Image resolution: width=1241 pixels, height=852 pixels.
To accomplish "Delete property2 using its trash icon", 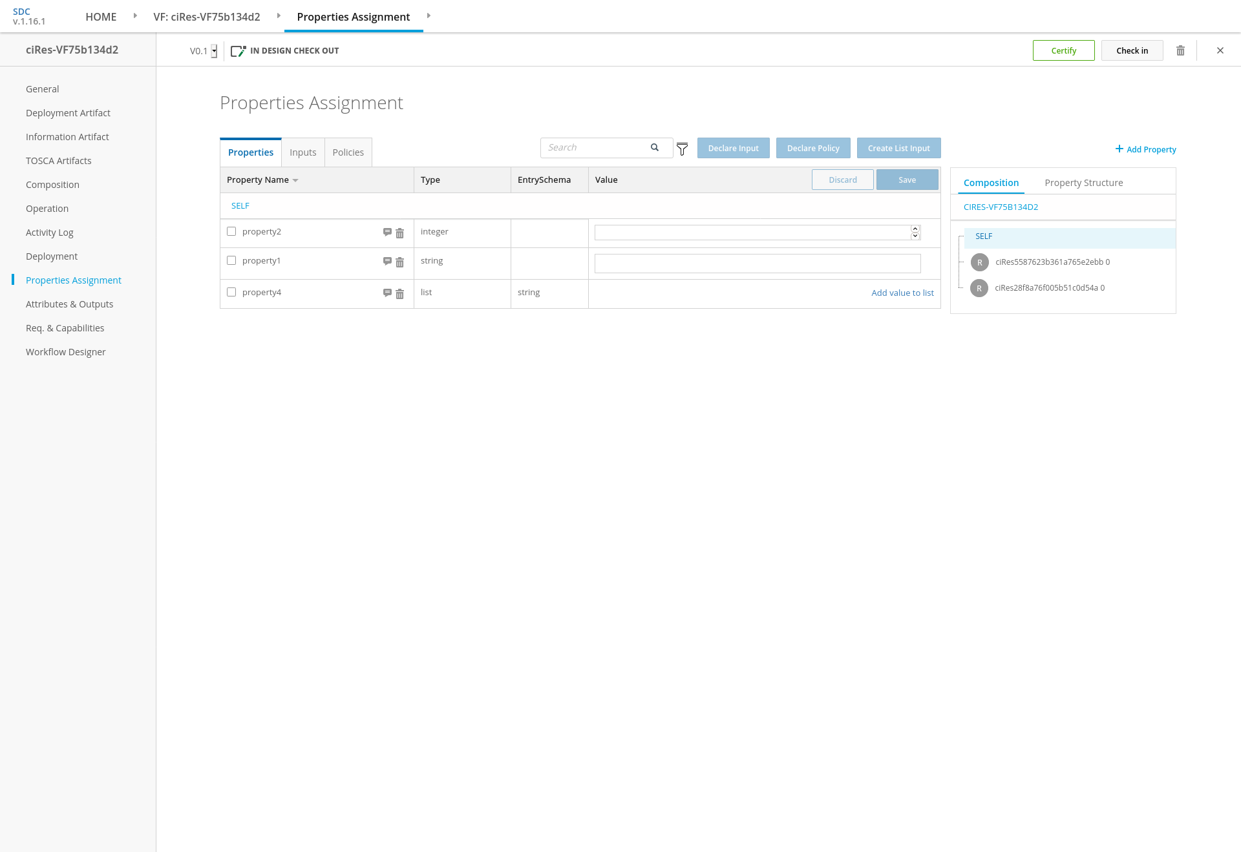I will pyautogui.click(x=399, y=233).
